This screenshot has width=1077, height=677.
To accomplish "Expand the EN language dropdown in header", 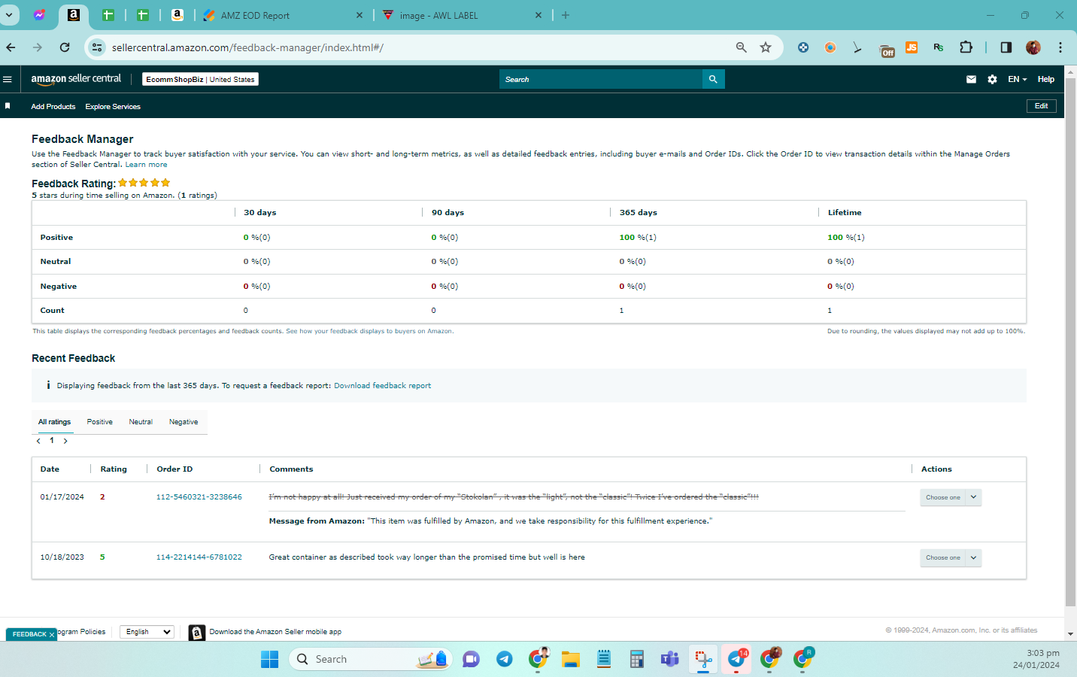I will [x=1018, y=79].
